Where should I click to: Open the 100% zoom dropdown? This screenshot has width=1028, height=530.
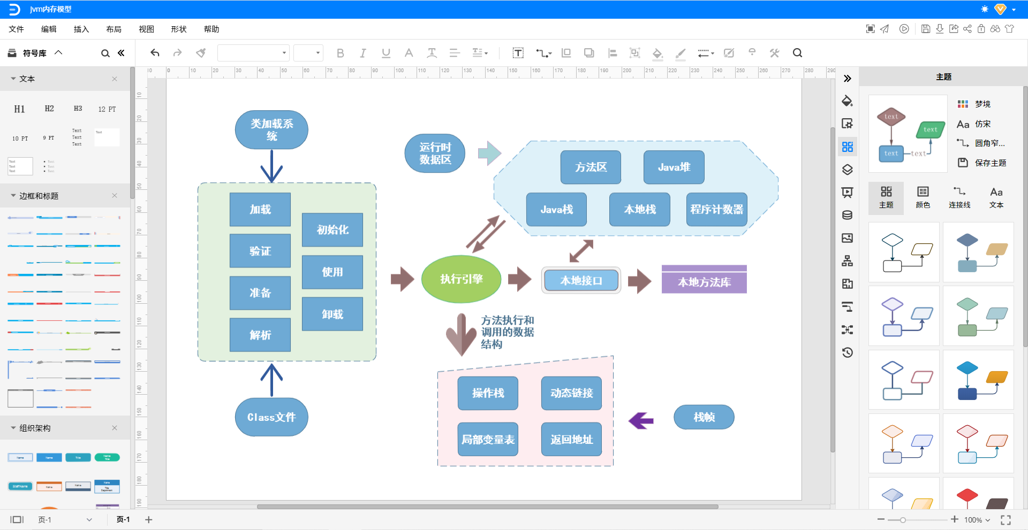coord(977,520)
